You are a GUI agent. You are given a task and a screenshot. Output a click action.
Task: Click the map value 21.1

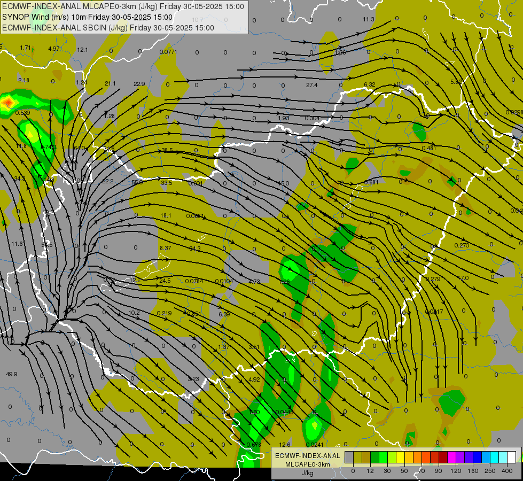pos(110,83)
